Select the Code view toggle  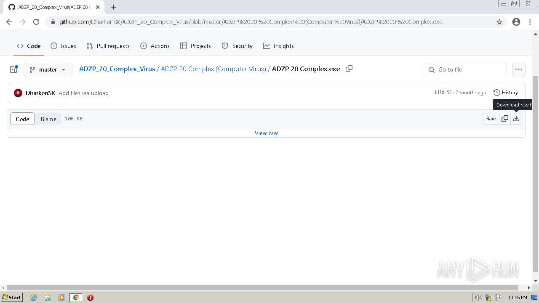pos(22,119)
